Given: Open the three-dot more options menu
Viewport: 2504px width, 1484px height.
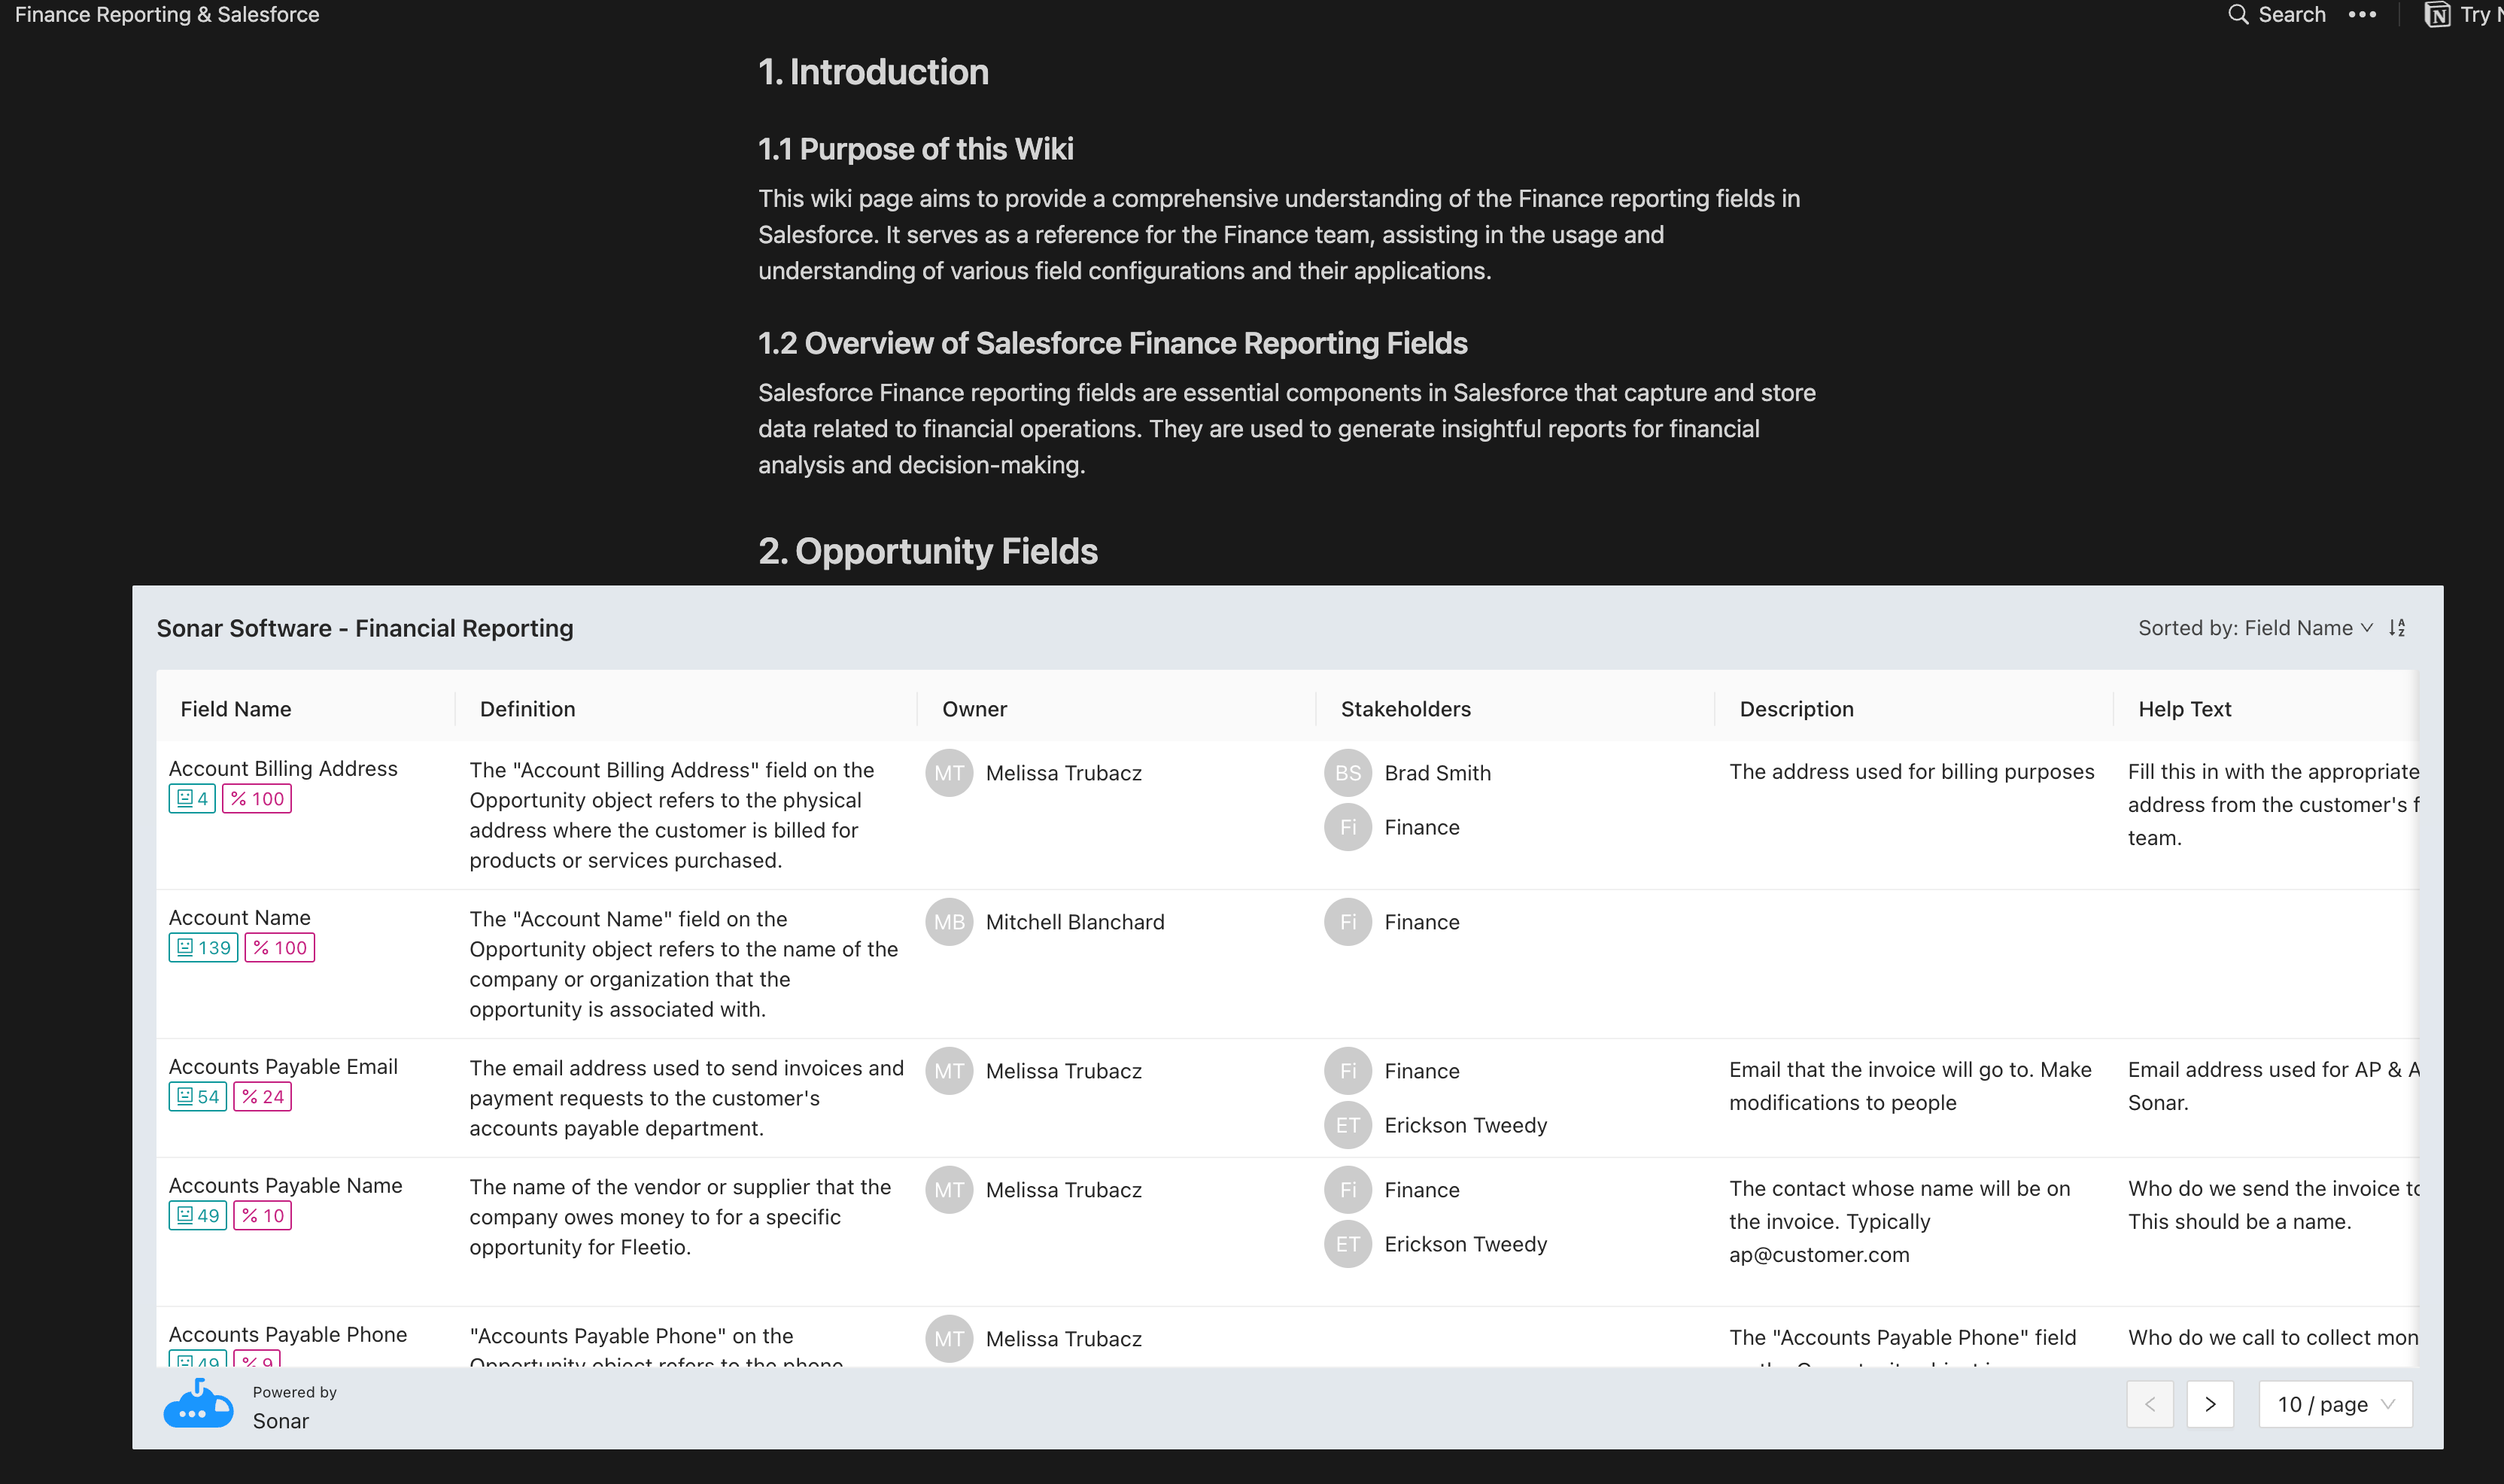Looking at the screenshot, I should 2362,15.
